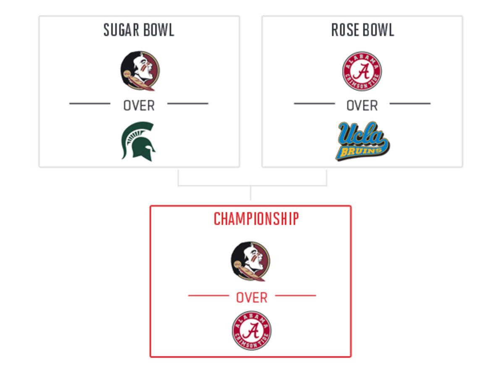Click divider line right of Rose Bowl OVER
The width and height of the screenshot is (504, 365).
[x=410, y=103]
